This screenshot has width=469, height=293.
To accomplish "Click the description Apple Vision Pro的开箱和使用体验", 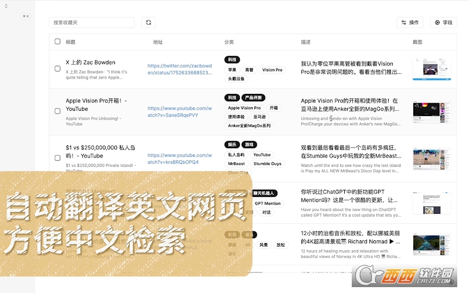I will coord(350,105).
